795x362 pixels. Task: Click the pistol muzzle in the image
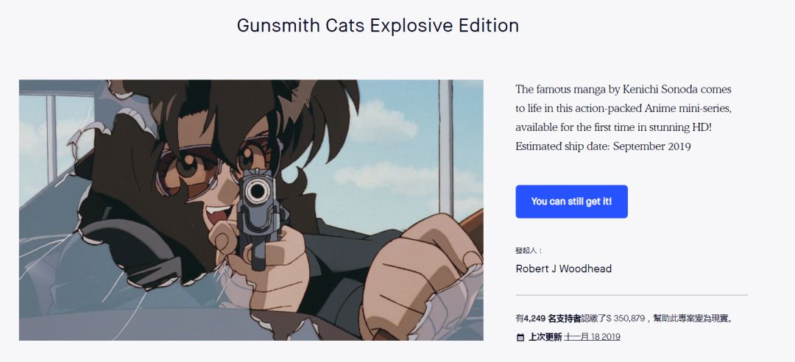(x=256, y=194)
